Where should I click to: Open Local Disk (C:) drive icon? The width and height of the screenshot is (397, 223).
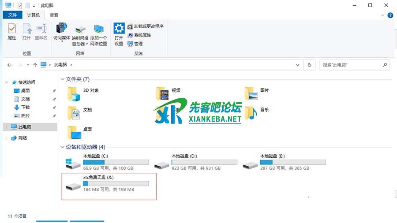coord(72,164)
